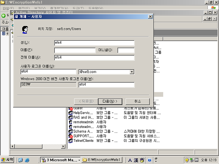The width and height of the screenshot is (219, 164).
Task: Click the tree pane horizontal scrollbar thumb
Action: (x=28, y=146)
